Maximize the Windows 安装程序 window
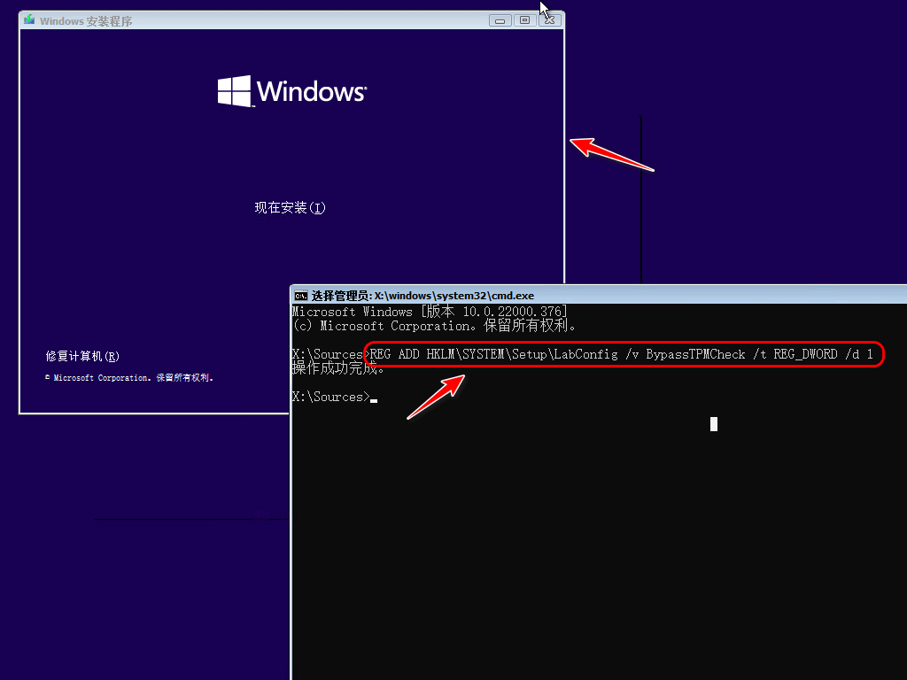The height and width of the screenshot is (680, 907). pyautogui.click(x=524, y=21)
